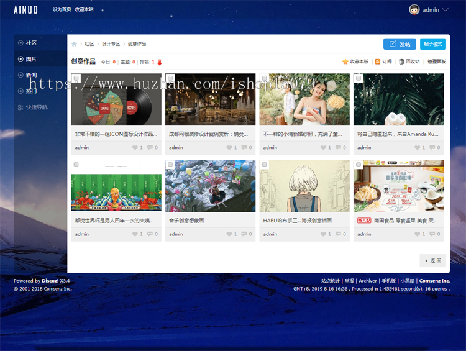
Task: Click the red ranking down arrow
Action: [x=160, y=62]
